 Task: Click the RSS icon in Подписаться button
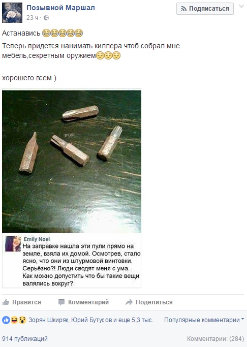click(183, 9)
